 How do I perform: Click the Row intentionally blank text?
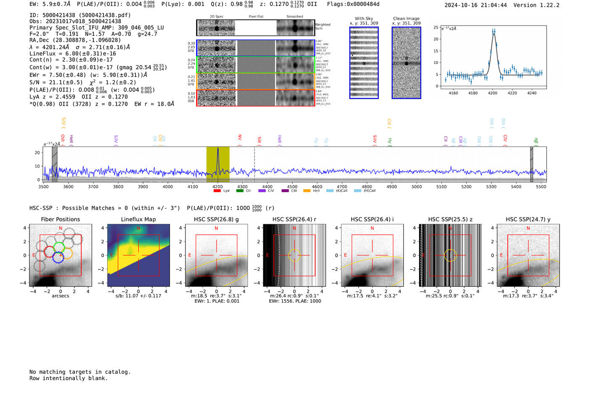click(x=69, y=378)
